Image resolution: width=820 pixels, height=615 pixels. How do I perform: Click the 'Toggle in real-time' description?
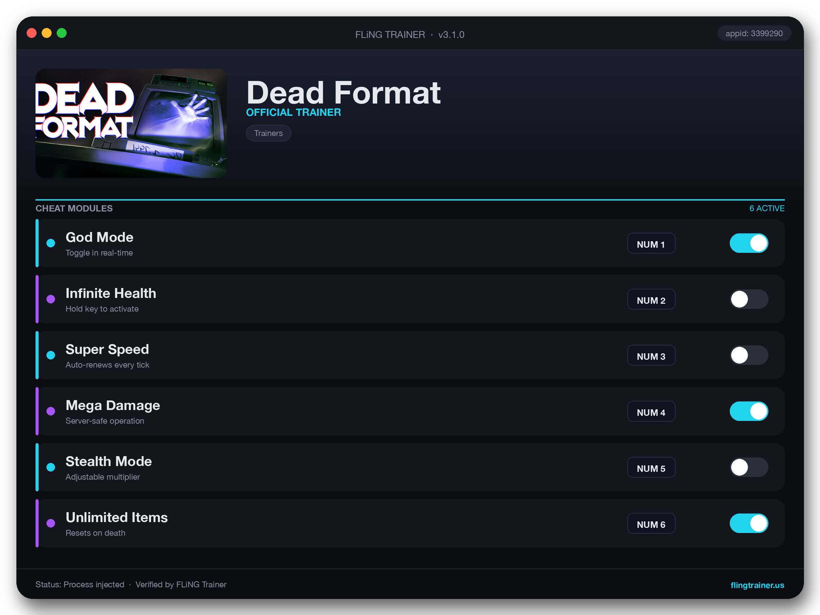99,253
